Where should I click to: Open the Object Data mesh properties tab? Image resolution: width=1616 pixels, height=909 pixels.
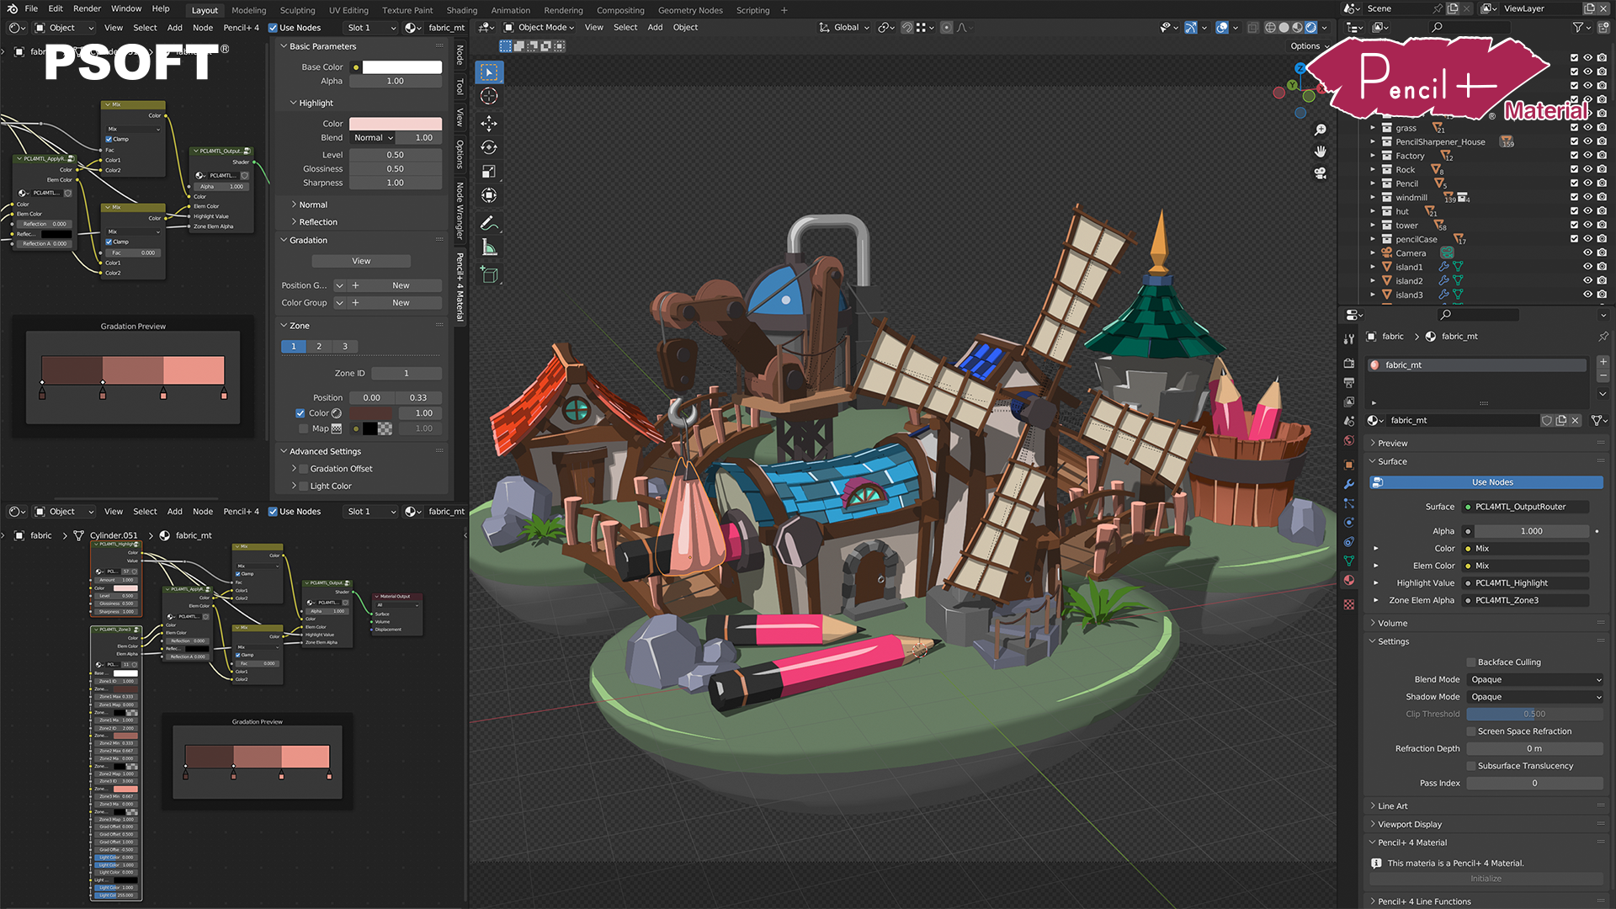coord(1349,561)
